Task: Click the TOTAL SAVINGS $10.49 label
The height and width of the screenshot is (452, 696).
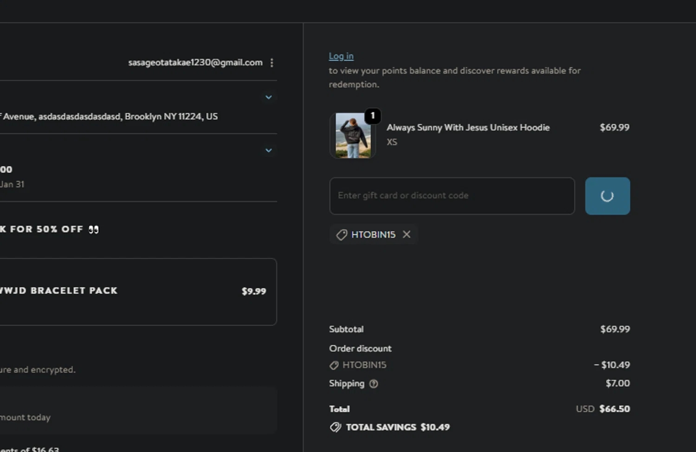Action: pos(398,427)
